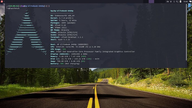Click the CPU: Intel Core i5-2520M line
Screen dimensions: 192x108
[75, 47]
